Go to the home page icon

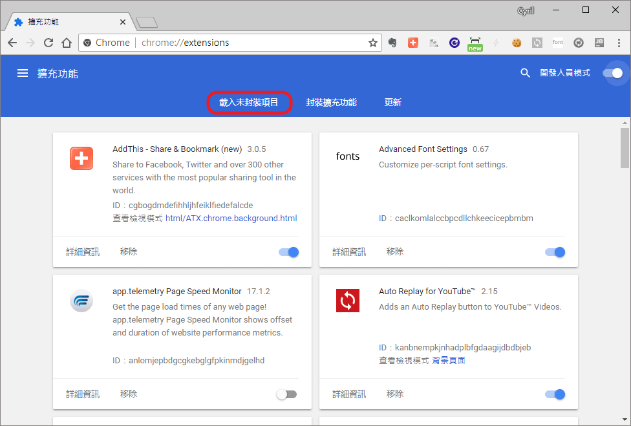click(67, 43)
